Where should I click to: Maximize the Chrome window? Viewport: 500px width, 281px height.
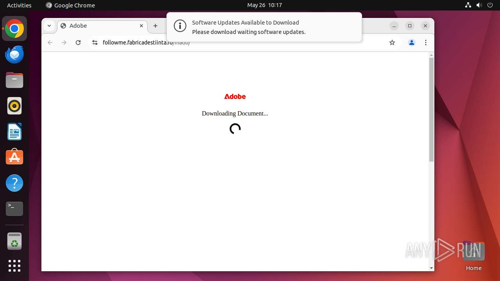tap(410, 26)
